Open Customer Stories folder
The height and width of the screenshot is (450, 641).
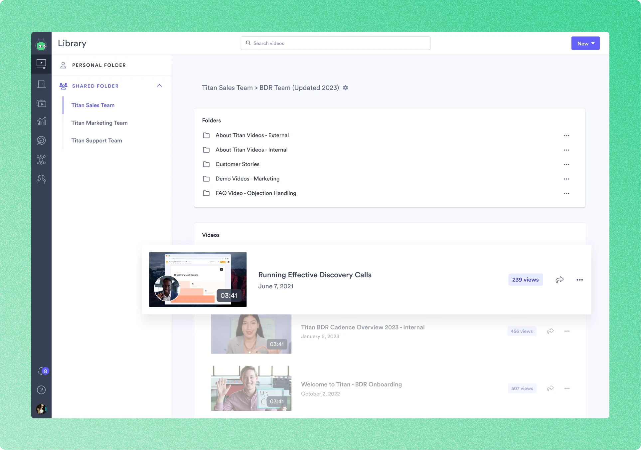click(238, 164)
